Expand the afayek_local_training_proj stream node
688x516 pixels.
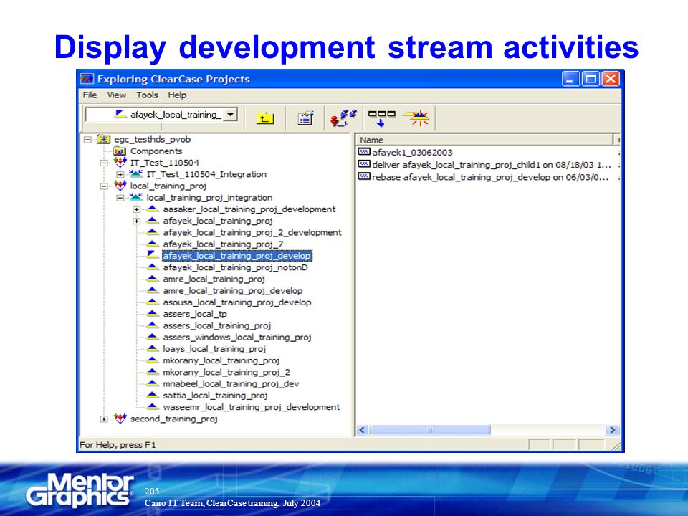point(136,221)
